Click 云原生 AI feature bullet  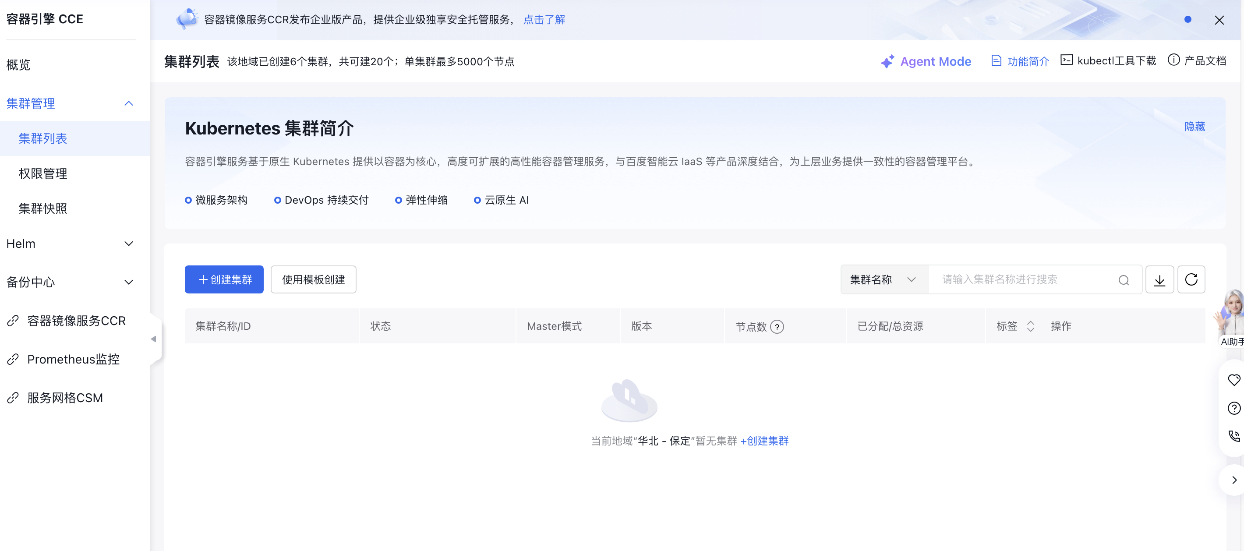[501, 200]
